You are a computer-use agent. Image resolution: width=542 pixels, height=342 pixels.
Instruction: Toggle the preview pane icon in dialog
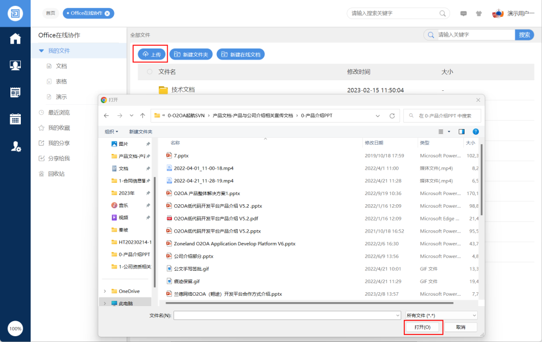(462, 132)
